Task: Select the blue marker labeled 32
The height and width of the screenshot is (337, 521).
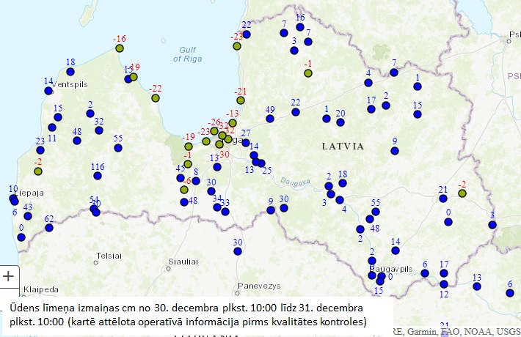Action: coord(99,130)
